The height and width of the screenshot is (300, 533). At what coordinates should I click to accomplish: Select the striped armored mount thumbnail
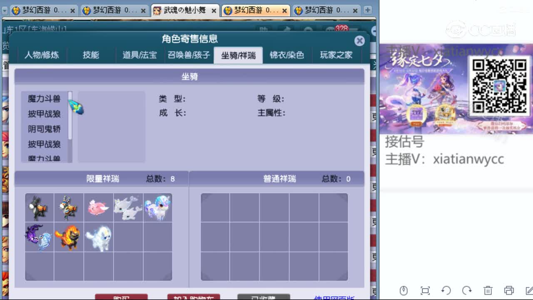point(69,207)
